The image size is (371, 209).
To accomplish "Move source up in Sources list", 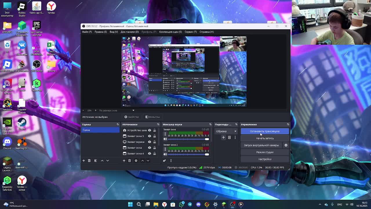I will (x=142, y=161).
